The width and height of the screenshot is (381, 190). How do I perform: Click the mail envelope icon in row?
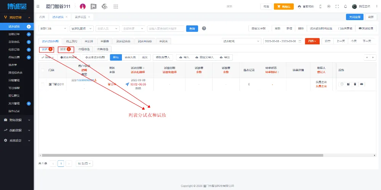click(x=361, y=84)
